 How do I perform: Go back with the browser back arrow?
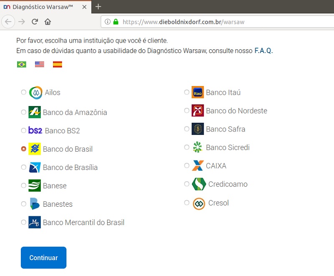8,22
